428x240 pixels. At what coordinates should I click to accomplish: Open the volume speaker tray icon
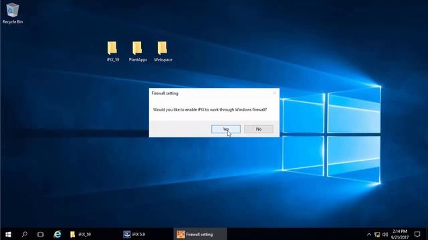coord(385,234)
